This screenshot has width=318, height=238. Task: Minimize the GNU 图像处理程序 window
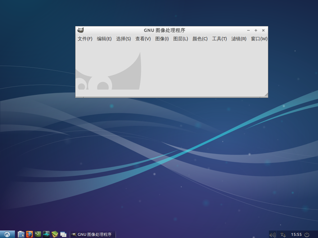pos(248,30)
